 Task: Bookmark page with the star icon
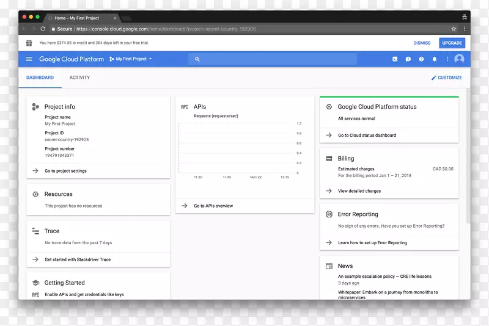tap(454, 29)
